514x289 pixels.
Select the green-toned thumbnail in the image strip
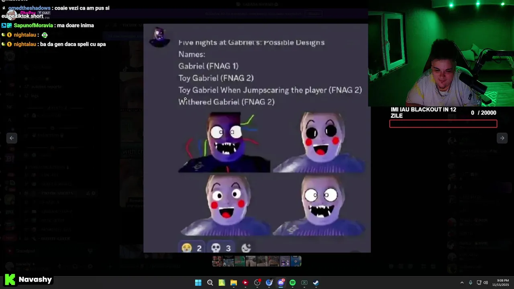(240, 261)
